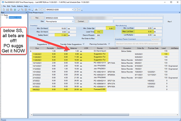
Task: Click the binoculars Search icon
Action: tap(36, 10)
